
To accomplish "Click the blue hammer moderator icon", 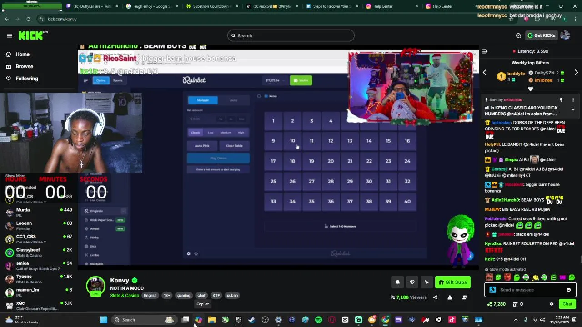I will pyautogui.click(x=492, y=290).
